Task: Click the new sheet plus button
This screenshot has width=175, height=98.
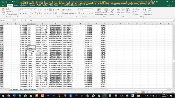Action: 41,90
